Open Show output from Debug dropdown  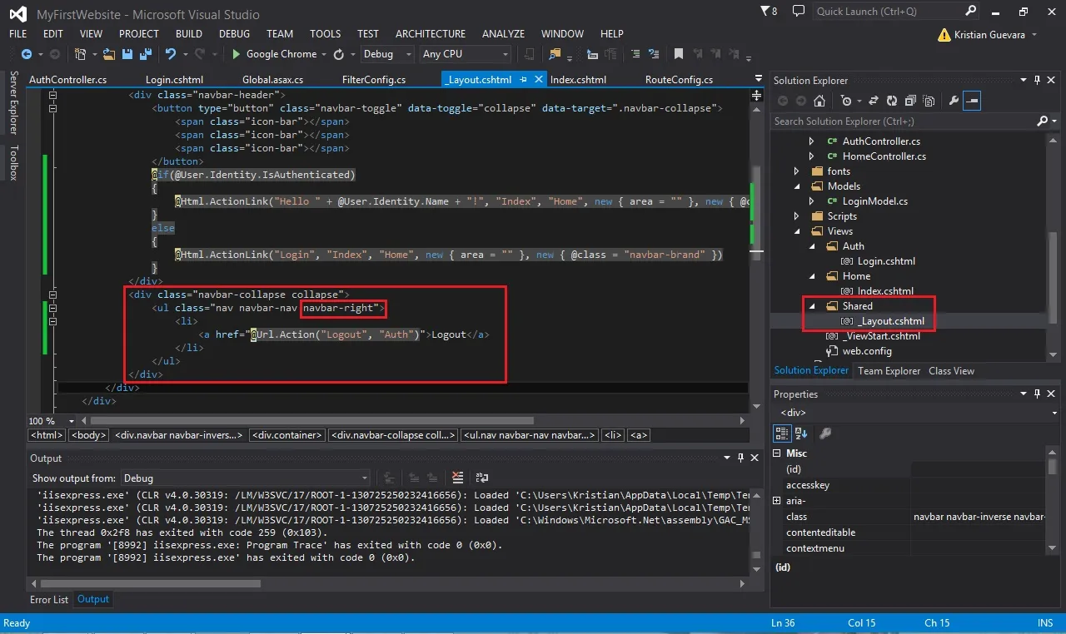245,478
